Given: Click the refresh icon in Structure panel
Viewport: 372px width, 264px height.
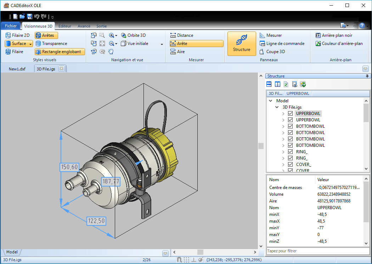Looking at the screenshot, I should [286, 84].
